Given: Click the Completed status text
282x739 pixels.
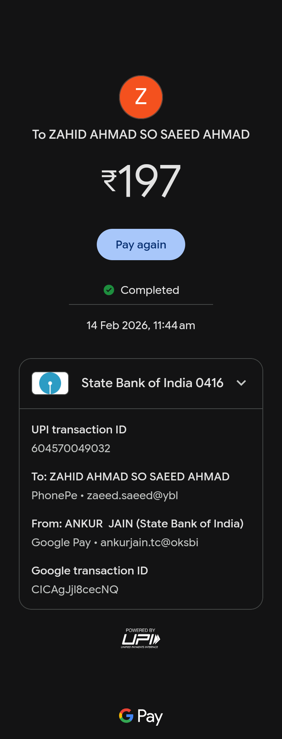Looking at the screenshot, I should click(150, 290).
